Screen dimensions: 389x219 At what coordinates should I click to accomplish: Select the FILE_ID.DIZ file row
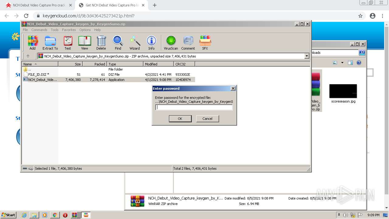point(108,75)
